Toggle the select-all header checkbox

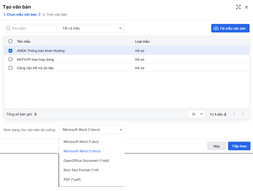(x=11, y=41)
